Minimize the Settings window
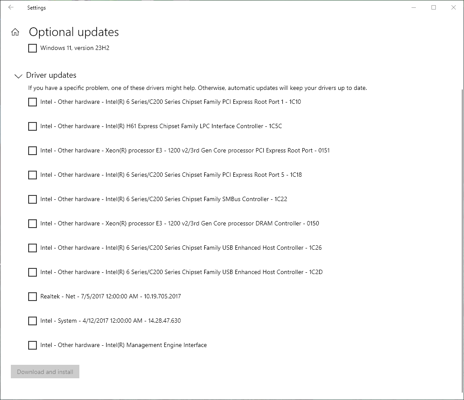The height and width of the screenshot is (400, 464). (414, 7)
